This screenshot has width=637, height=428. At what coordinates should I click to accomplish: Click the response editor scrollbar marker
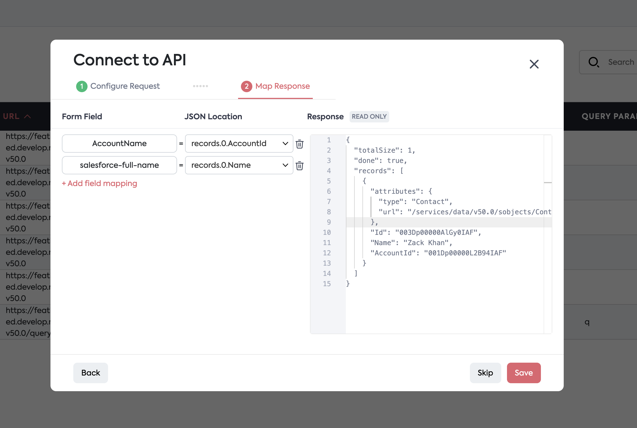(x=547, y=182)
